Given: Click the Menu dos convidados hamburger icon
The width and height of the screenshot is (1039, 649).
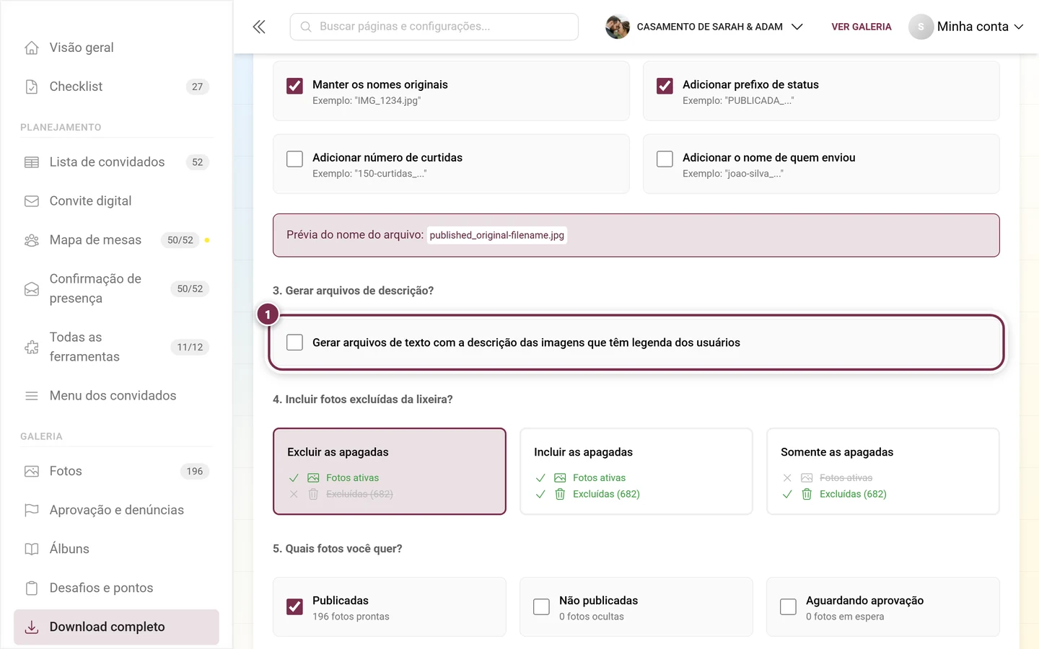Looking at the screenshot, I should (x=32, y=396).
